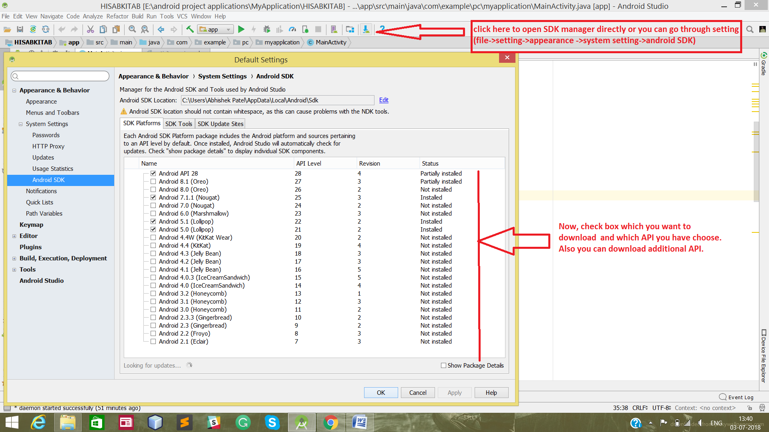769x432 pixels.
Task: Click the Copy toolbar icon
Action: pyautogui.click(x=103, y=29)
